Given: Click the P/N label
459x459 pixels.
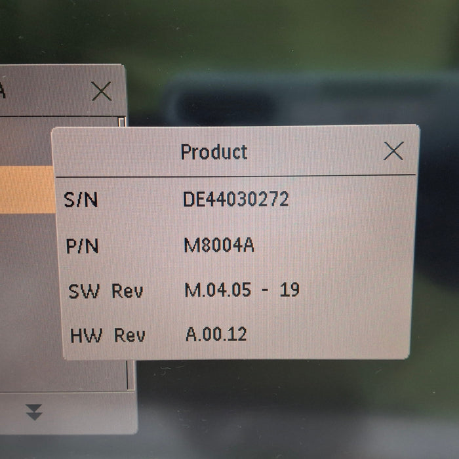Looking at the screenshot, I should [82, 246].
